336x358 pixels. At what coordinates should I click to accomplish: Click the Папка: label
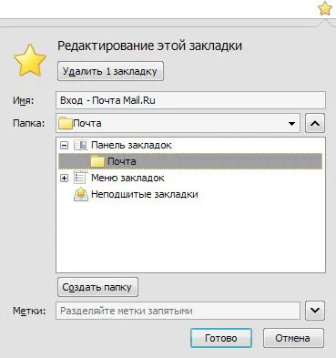click(x=28, y=123)
